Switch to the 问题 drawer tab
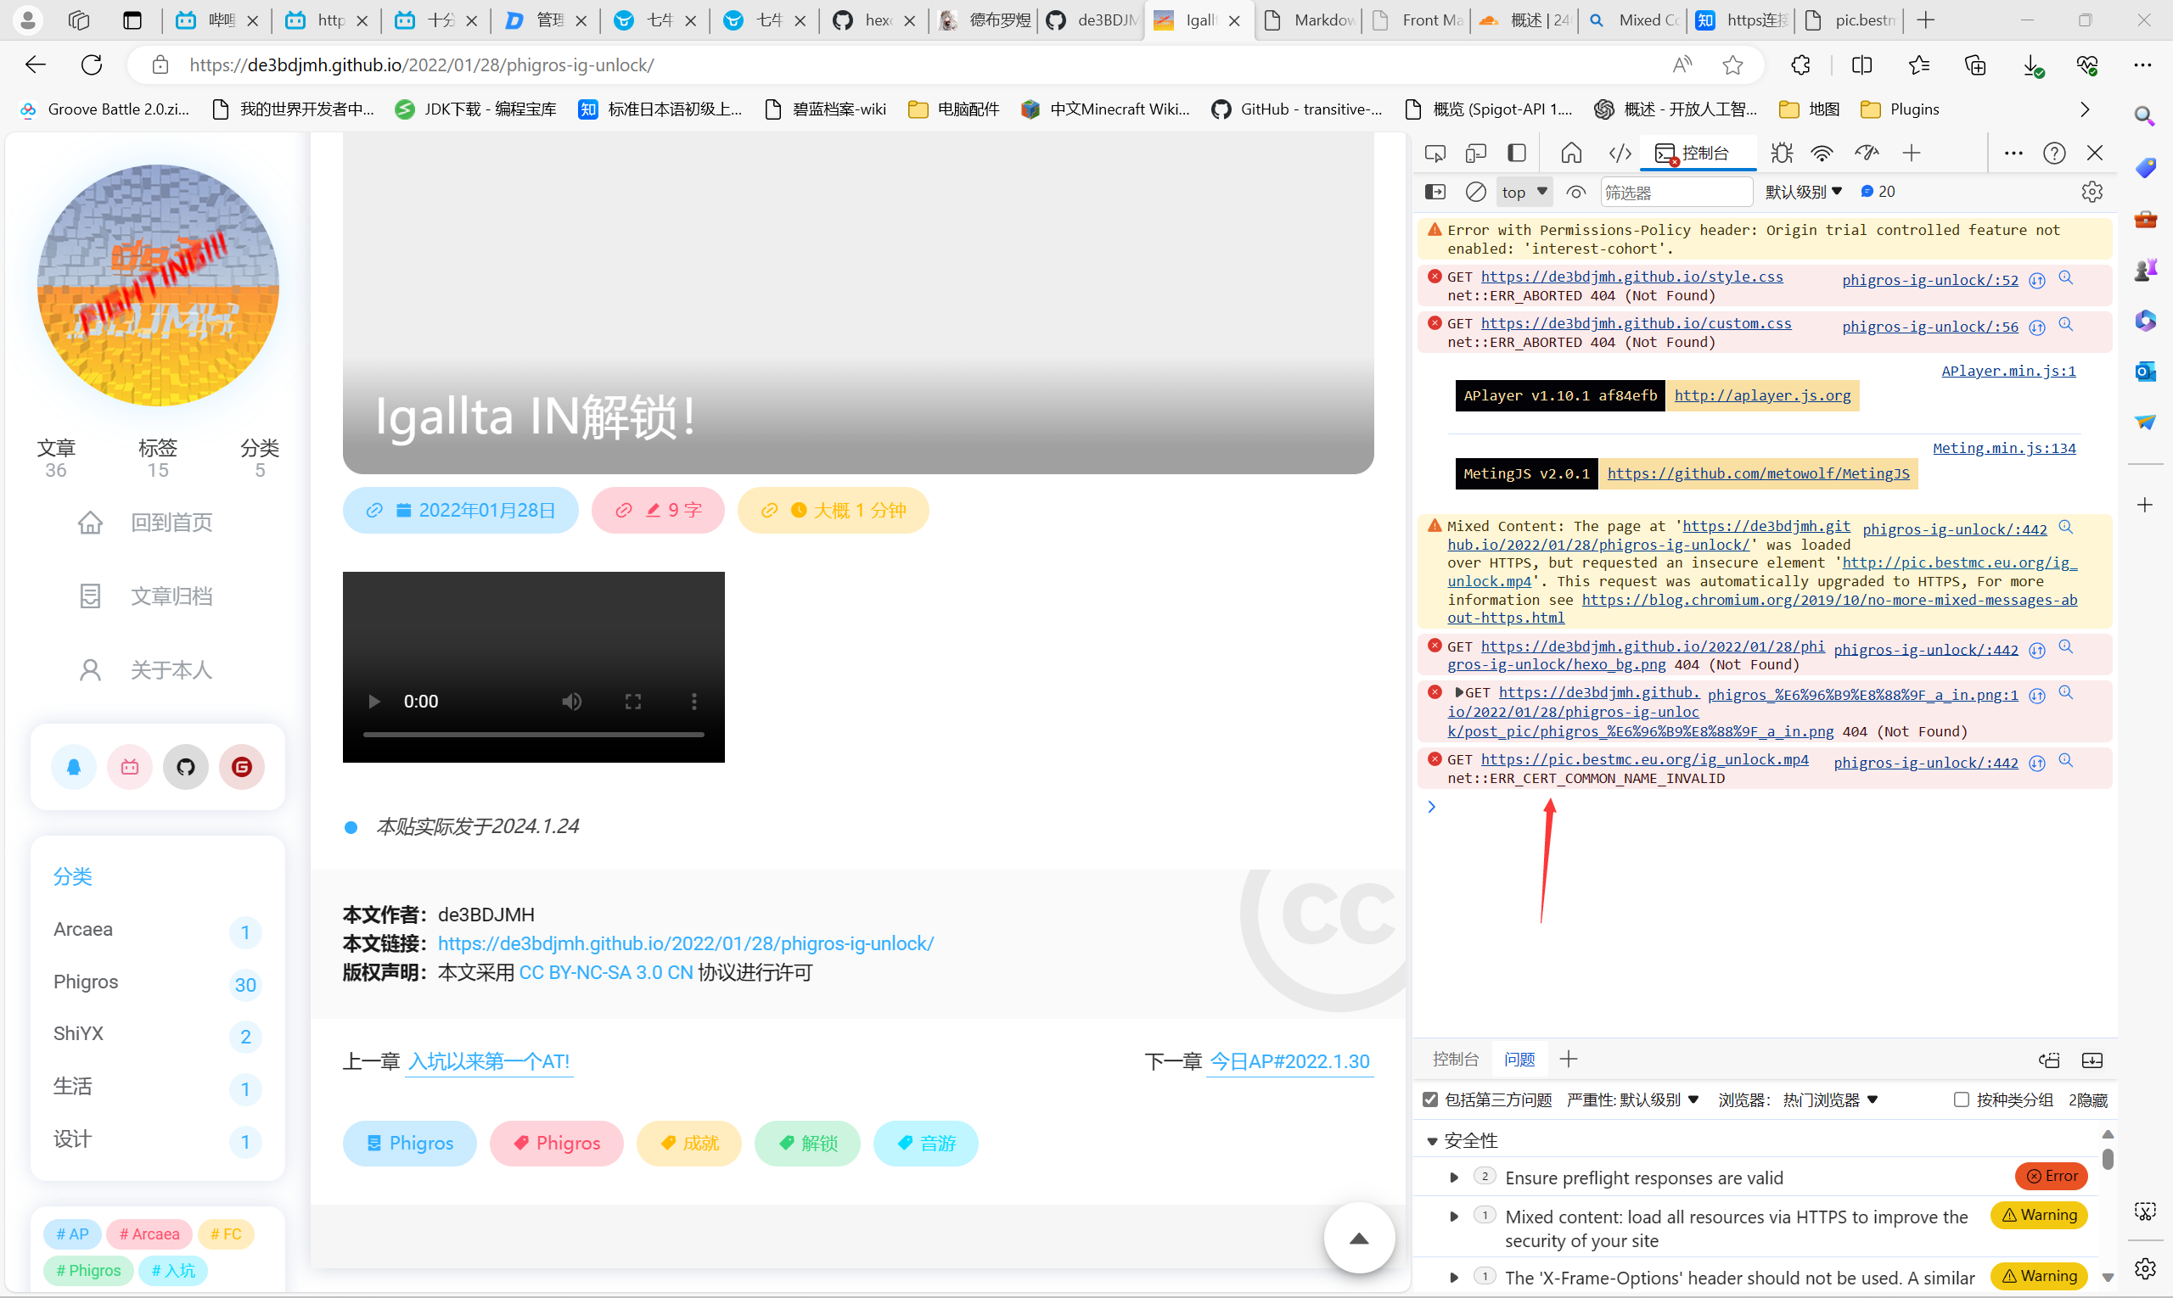Screen dimensions: 2173x1298 point(1519,1060)
